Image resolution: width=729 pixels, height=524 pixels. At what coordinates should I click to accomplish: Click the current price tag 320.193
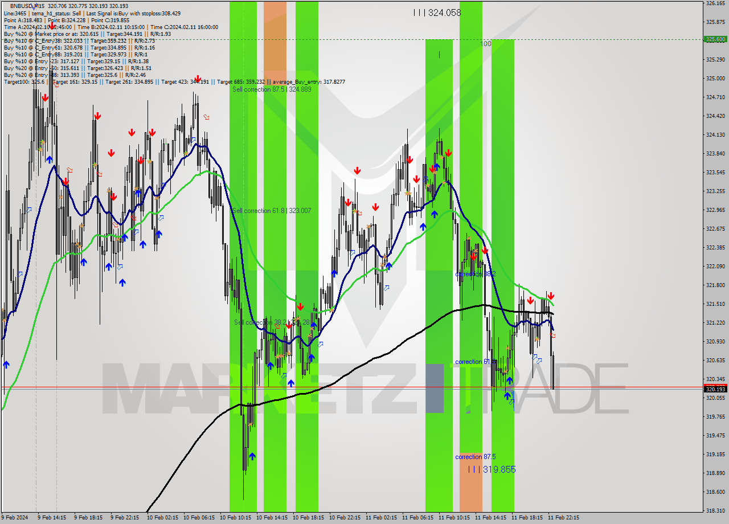(x=715, y=389)
